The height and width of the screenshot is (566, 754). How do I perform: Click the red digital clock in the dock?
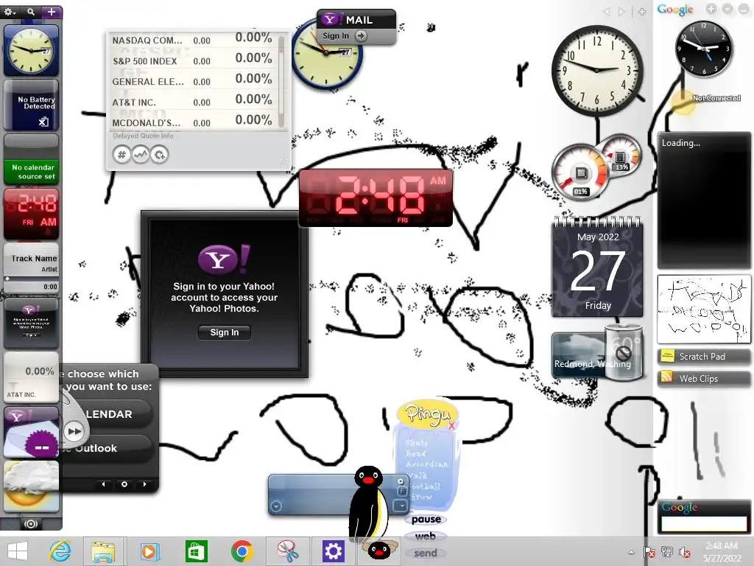pos(31,213)
